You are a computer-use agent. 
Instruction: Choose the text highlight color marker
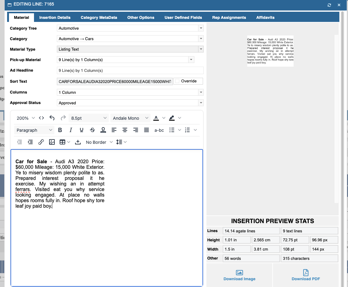click(172, 118)
